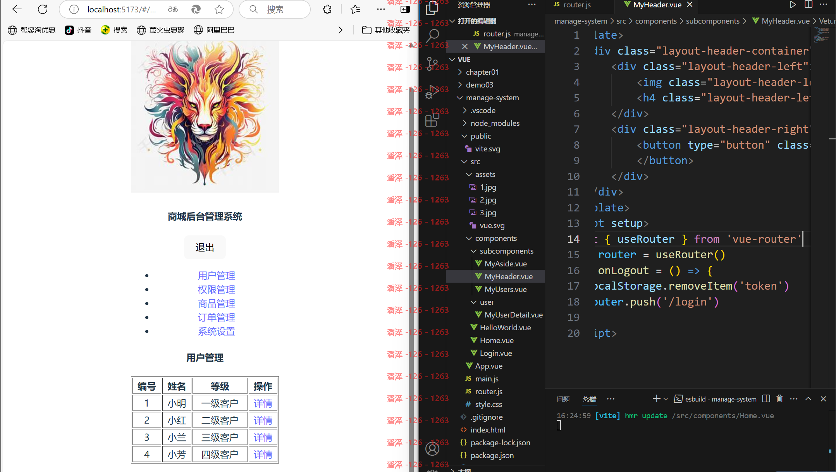Split the editor to the right
The image size is (836, 472).
click(808, 5)
